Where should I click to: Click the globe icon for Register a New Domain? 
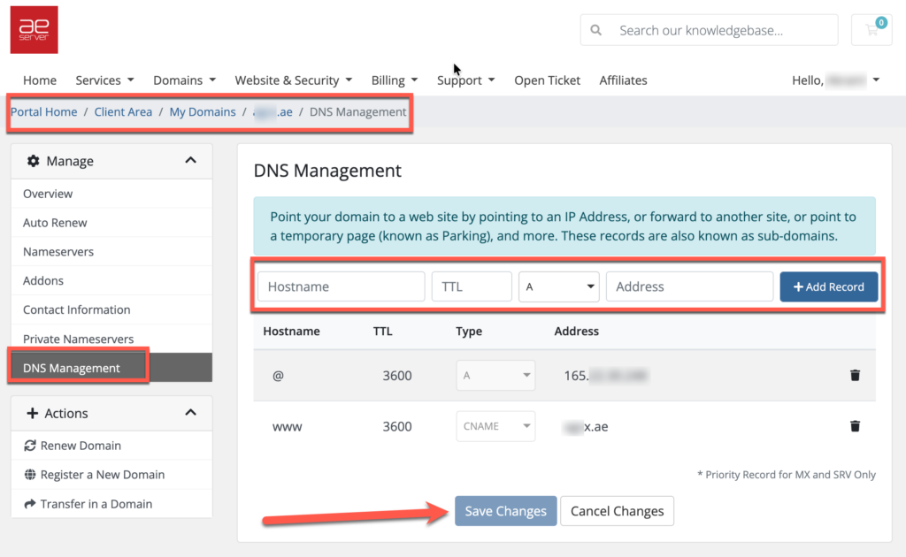(30, 475)
